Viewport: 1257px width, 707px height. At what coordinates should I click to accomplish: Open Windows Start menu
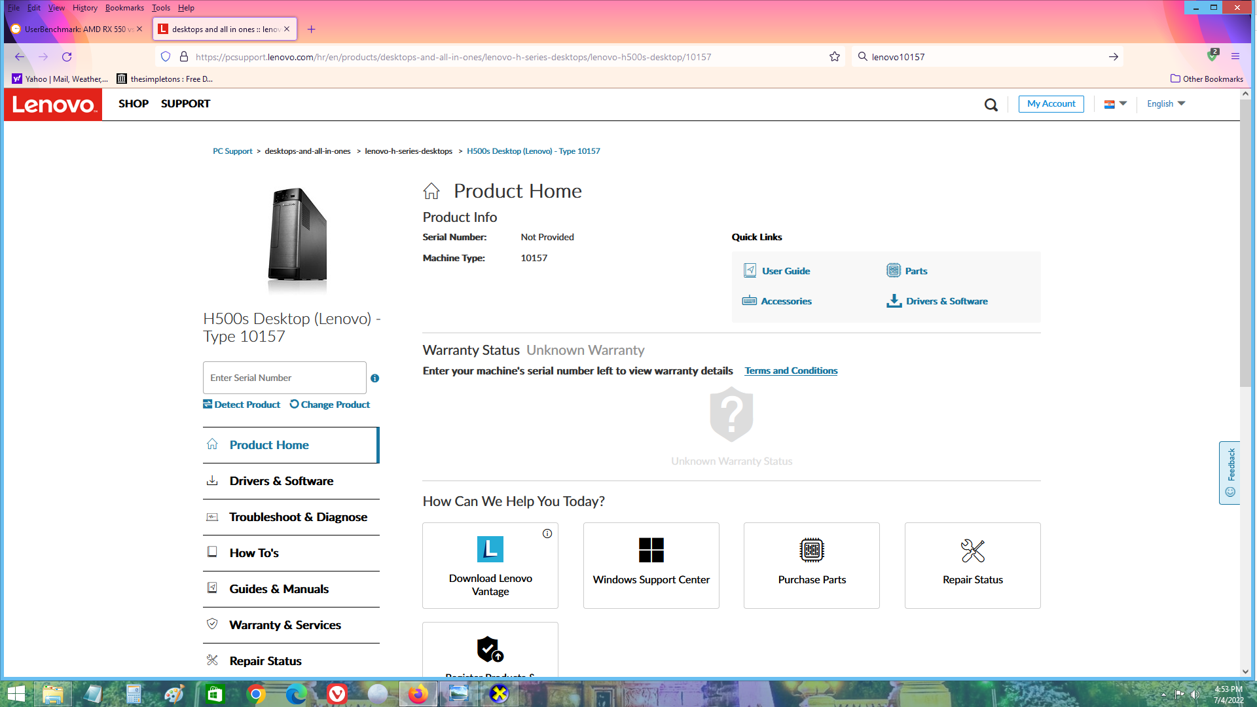tap(16, 694)
